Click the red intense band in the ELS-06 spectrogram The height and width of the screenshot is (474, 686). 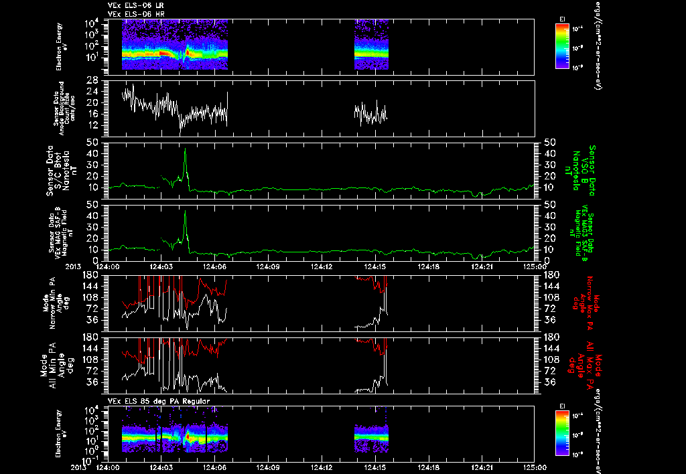(x=166, y=54)
